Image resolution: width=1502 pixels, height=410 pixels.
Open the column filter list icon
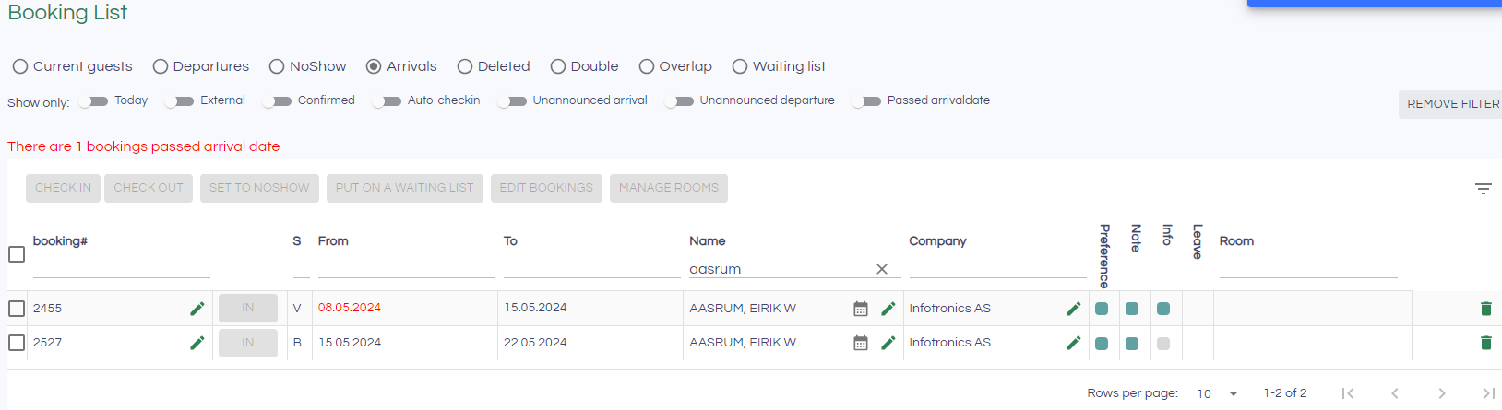tap(1483, 189)
